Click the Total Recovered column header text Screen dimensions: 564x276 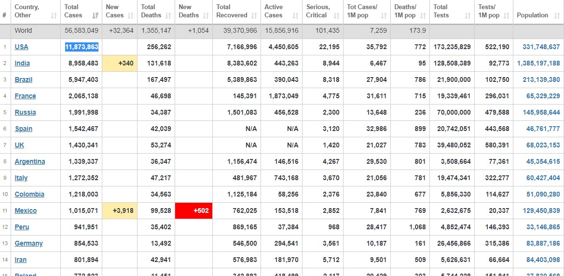click(232, 11)
